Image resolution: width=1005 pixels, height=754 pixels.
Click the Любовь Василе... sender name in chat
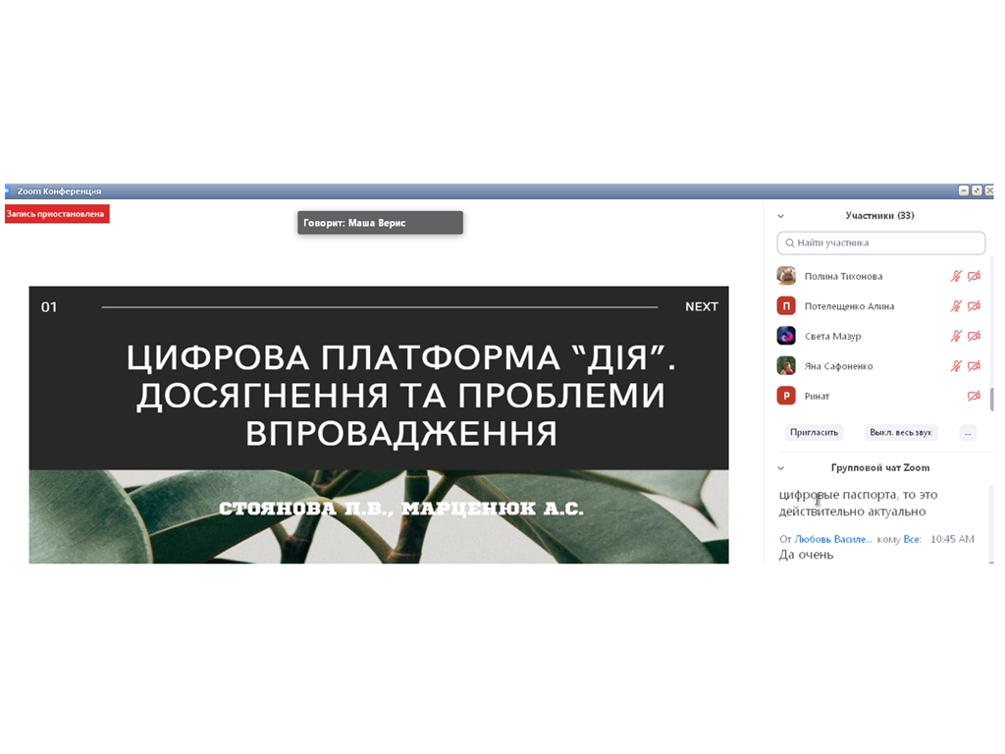click(832, 539)
